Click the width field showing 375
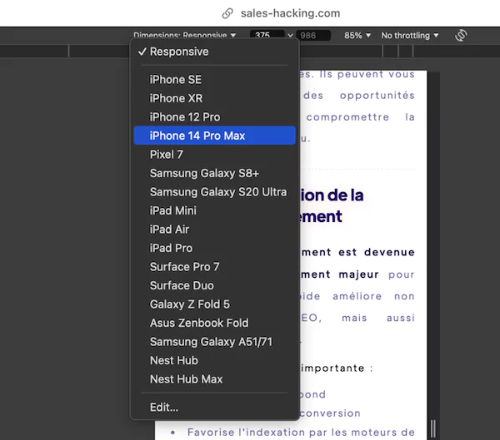 coord(267,35)
